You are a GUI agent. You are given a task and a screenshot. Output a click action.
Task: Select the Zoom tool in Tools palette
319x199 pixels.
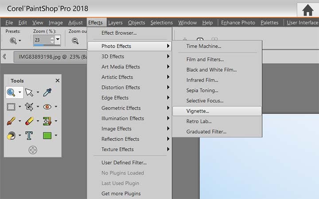[x=11, y=92]
